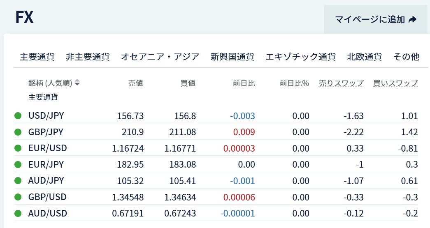Click the green status dot for AUD/JPY
The height and width of the screenshot is (228, 430).
(18, 181)
